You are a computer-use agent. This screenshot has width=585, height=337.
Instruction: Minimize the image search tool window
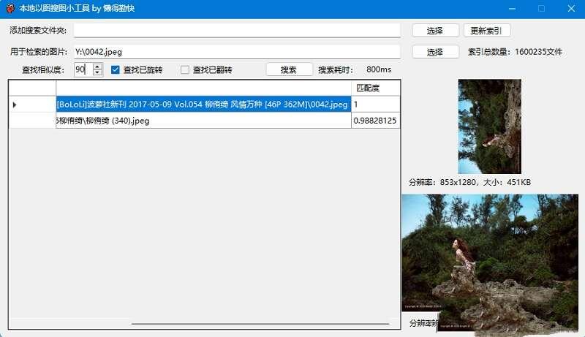pyautogui.click(x=509, y=9)
